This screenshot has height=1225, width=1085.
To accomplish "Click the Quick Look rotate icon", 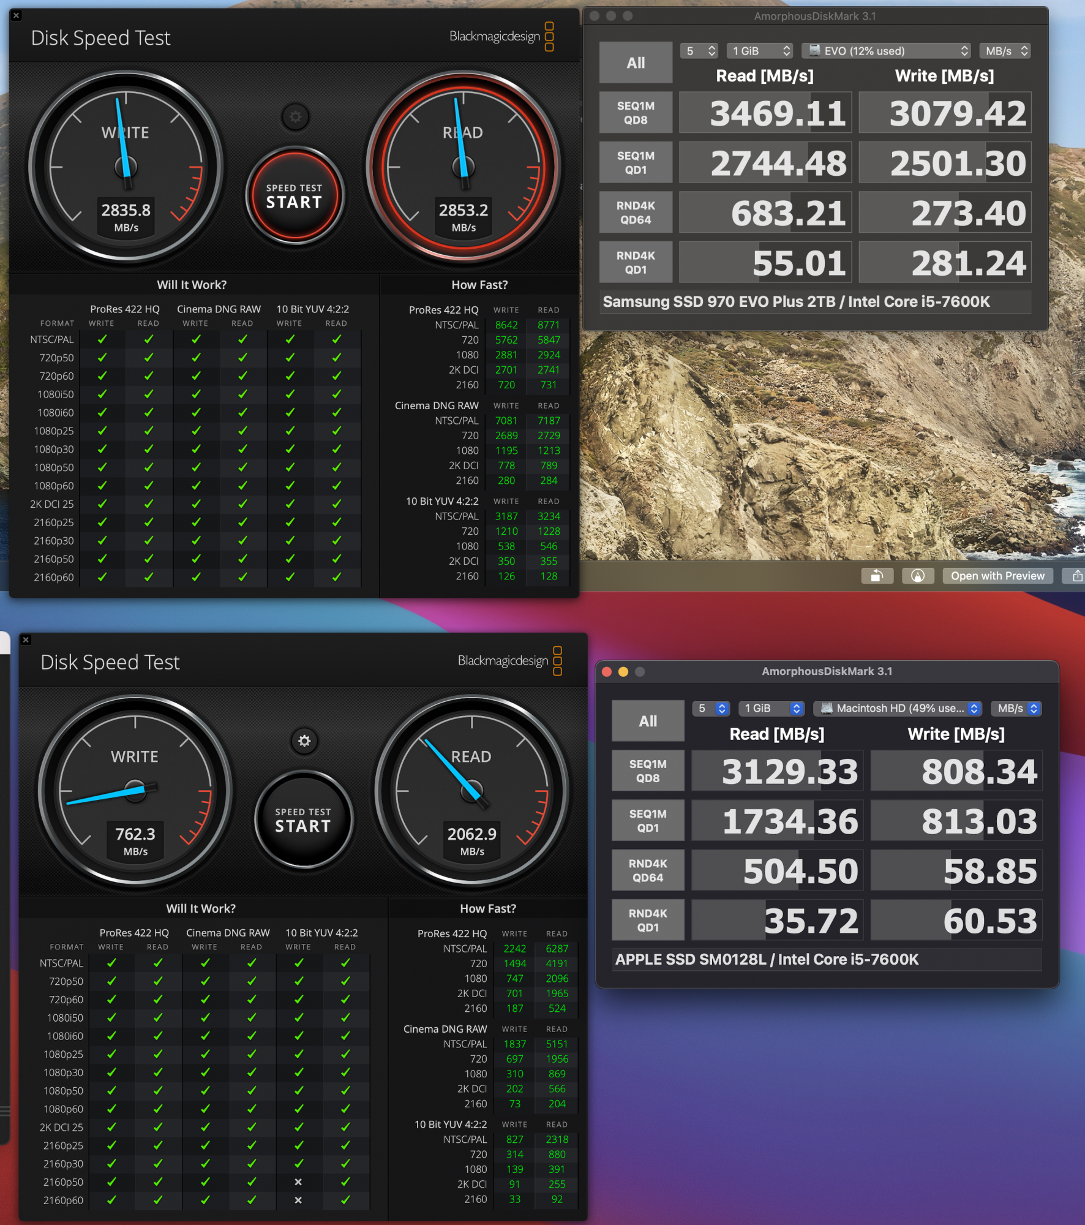I will tap(877, 576).
